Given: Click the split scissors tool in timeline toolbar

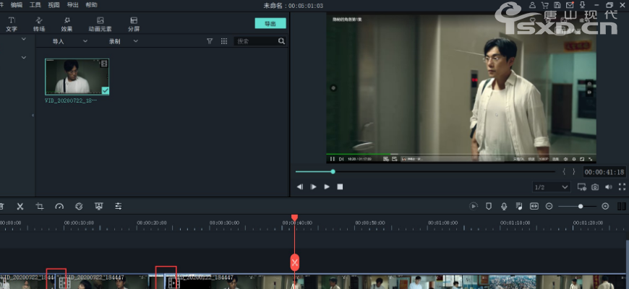Looking at the screenshot, I should (x=20, y=207).
